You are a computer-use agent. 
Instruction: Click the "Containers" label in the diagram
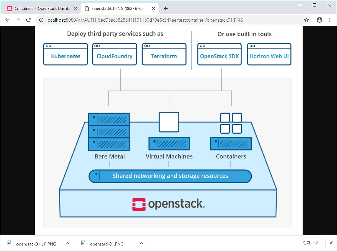pyautogui.click(x=231, y=156)
